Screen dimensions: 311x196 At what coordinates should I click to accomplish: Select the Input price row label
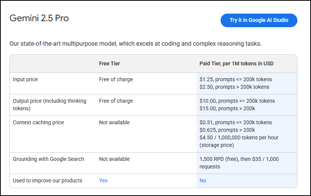pos(25,79)
